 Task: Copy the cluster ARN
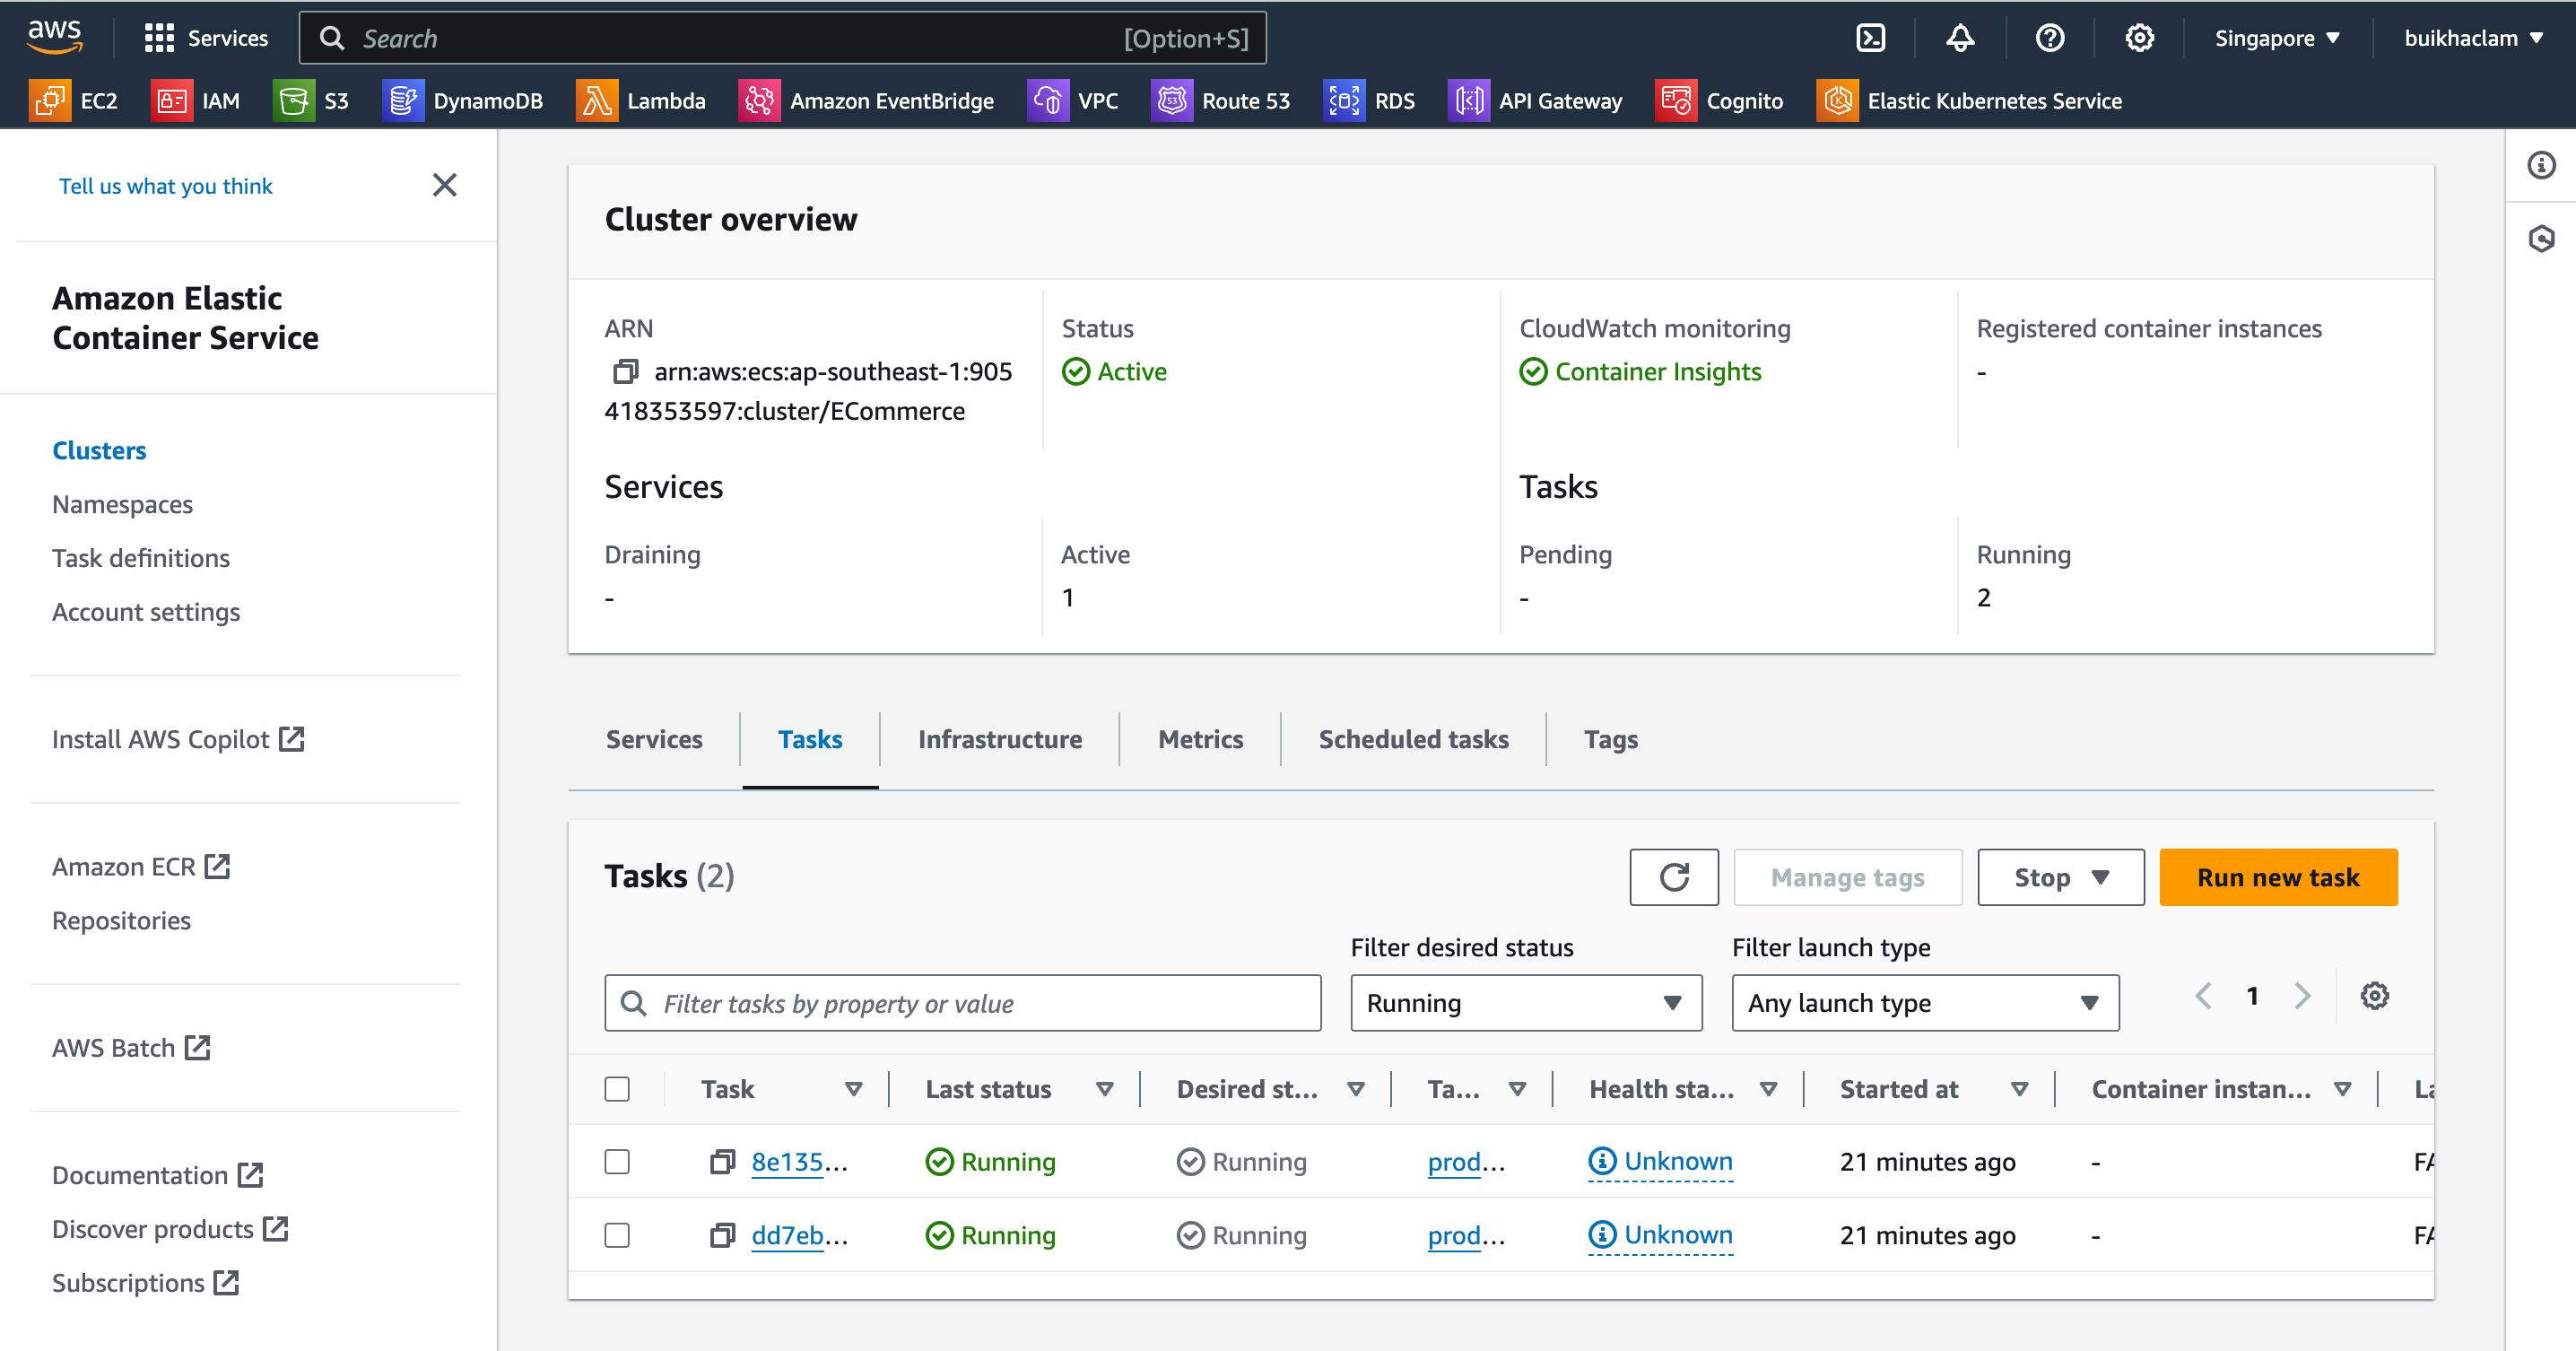626,372
